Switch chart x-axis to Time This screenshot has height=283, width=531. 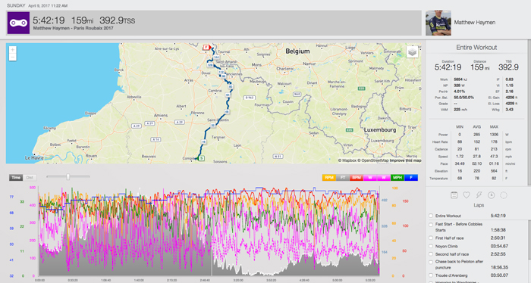click(16, 178)
